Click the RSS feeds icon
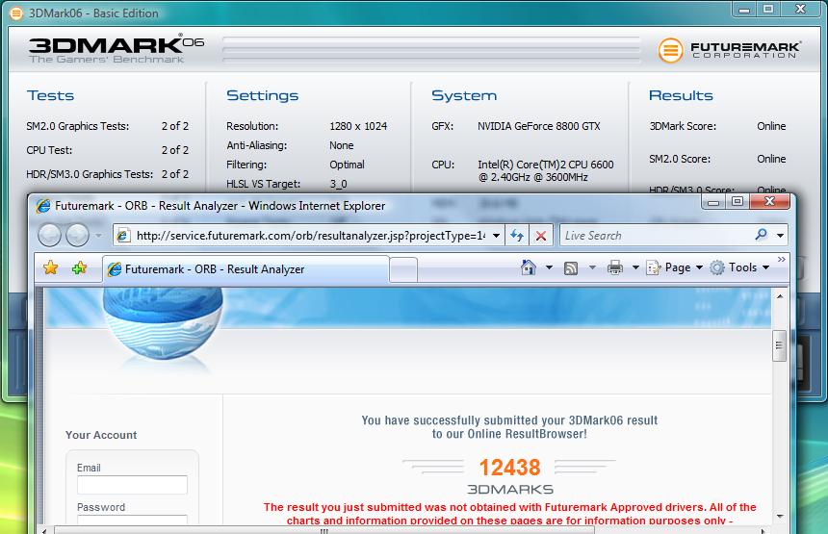Screen dimensions: 828x534 (x=571, y=268)
